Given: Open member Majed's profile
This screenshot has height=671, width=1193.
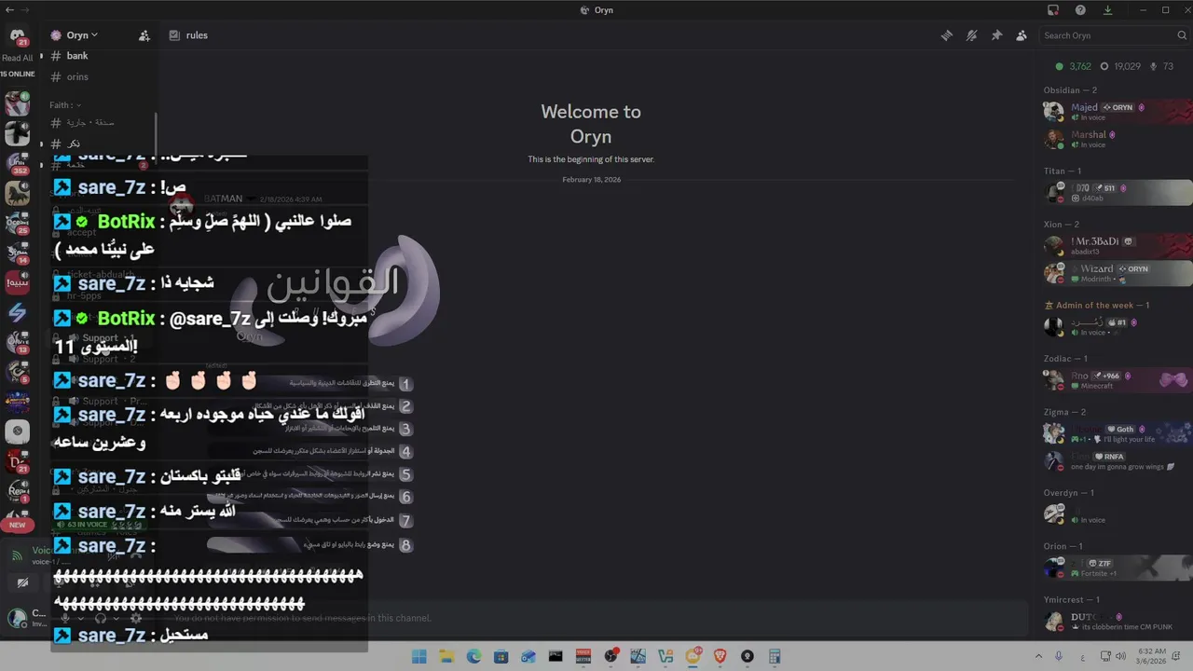Looking at the screenshot, I should 1117,112.
